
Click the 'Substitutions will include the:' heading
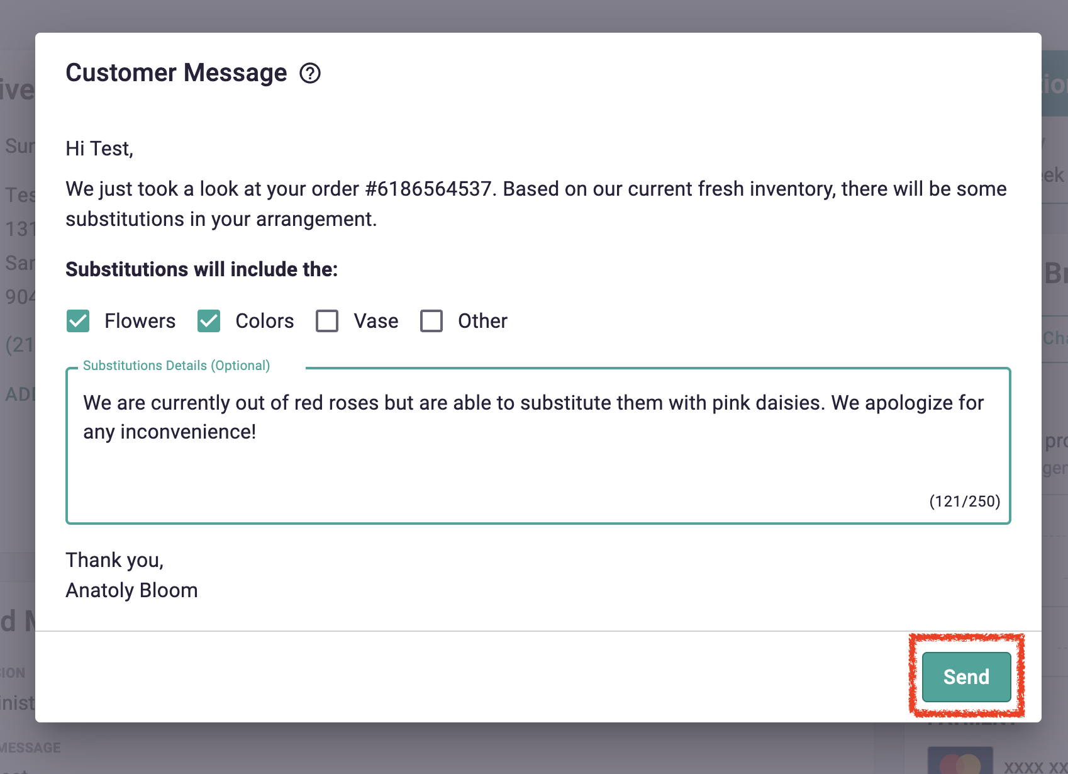(x=201, y=269)
